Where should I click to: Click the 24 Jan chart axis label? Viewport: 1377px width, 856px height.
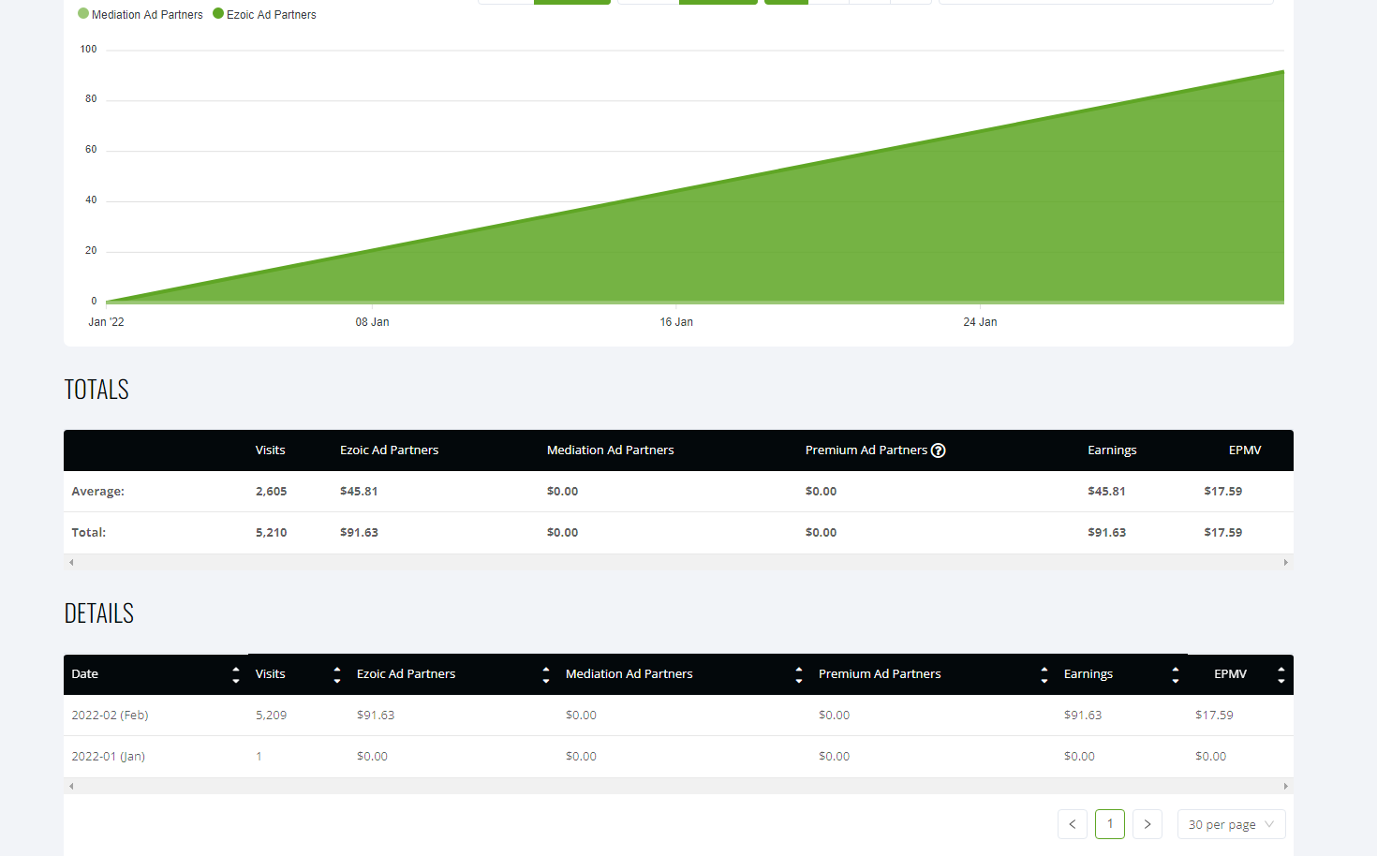pyautogui.click(x=980, y=322)
